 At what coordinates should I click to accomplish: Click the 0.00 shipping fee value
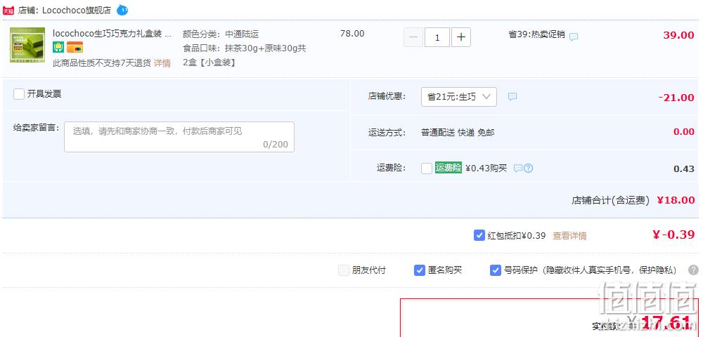pyautogui.click(x=684, y=131)
